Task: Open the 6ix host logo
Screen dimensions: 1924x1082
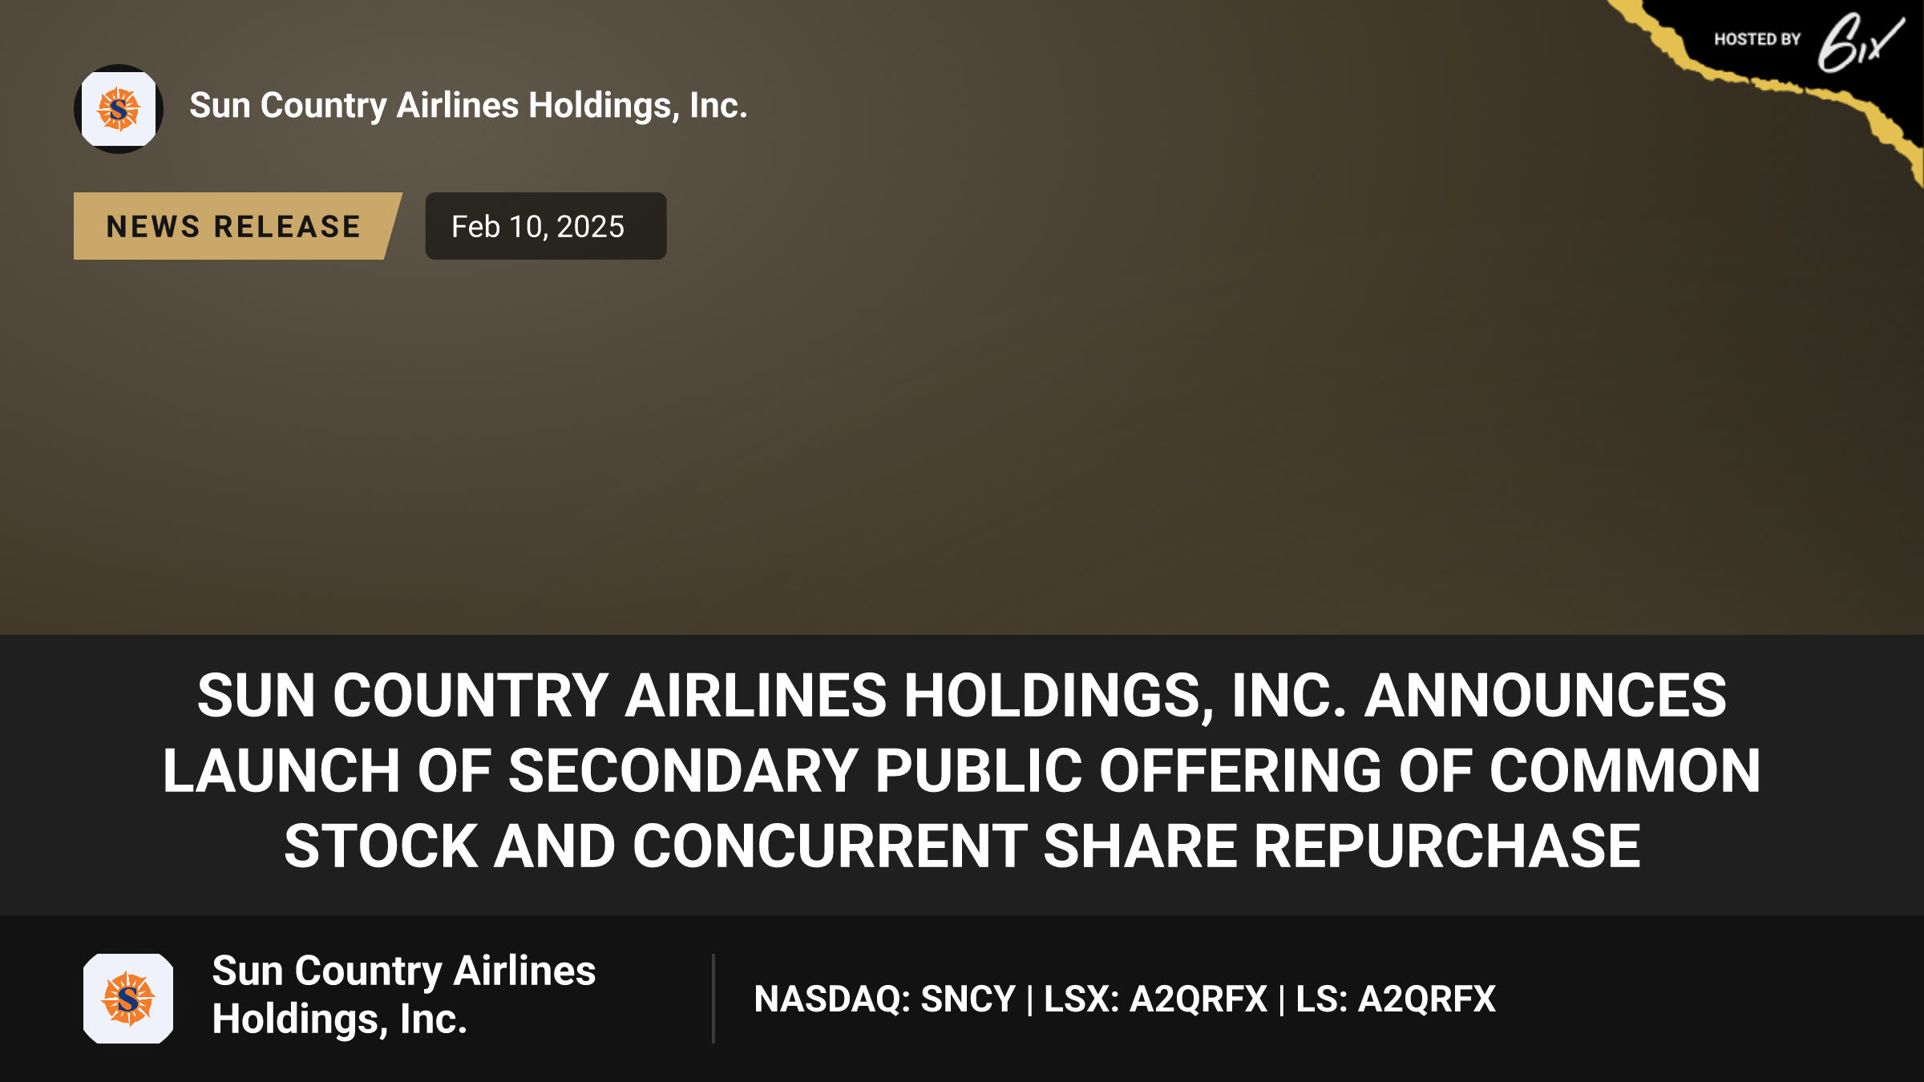Action: 1859,42
